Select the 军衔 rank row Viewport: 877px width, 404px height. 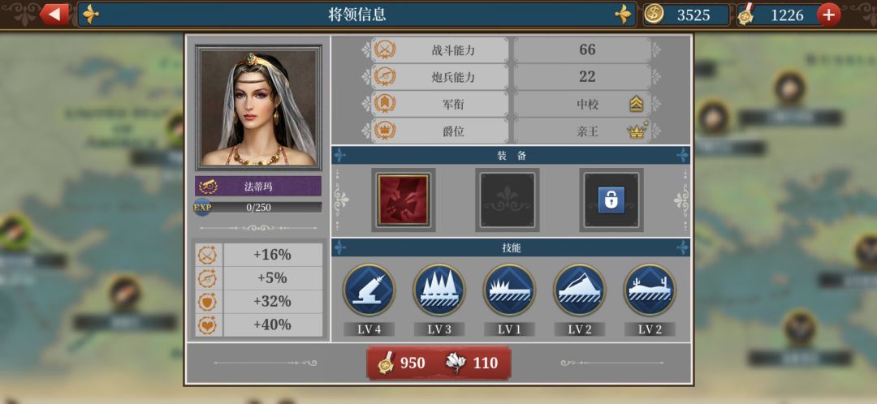point(511,104)
